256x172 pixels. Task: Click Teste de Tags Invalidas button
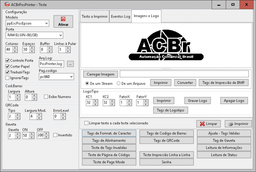point(109,148)
